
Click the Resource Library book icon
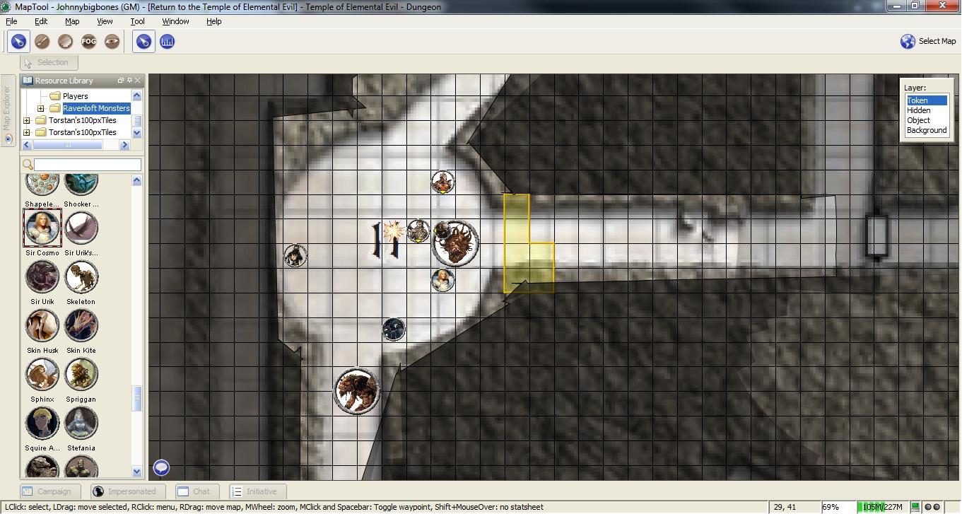[28, 81]
